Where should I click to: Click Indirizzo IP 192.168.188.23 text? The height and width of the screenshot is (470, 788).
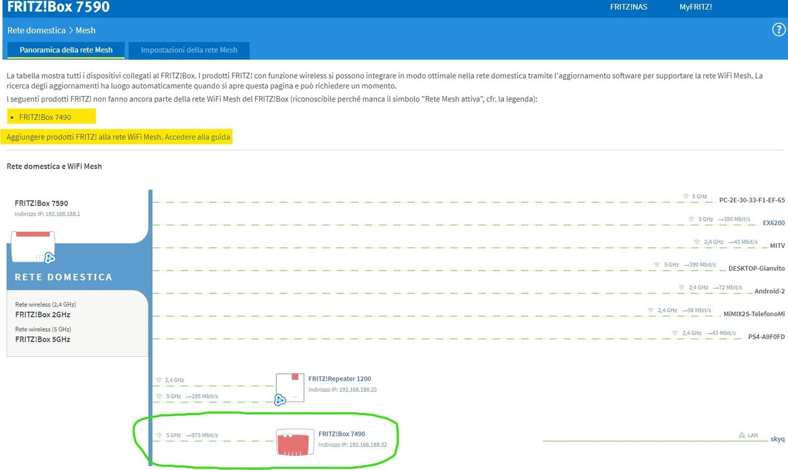(342, 389)
